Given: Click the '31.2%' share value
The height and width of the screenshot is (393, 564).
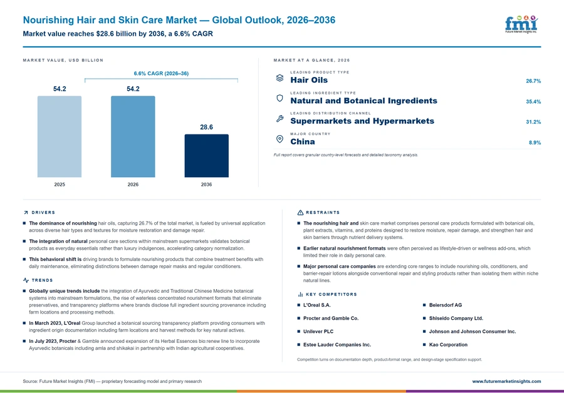Looking at the screenshot, I should pyautogui.click(x=533, y=122).
